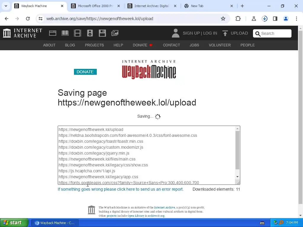View site information icon in address bar
Screen dimensions: 303x227
(40, 19)
